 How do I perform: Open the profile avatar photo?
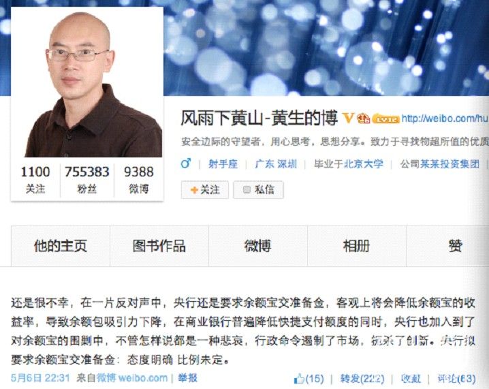(87, 82)
